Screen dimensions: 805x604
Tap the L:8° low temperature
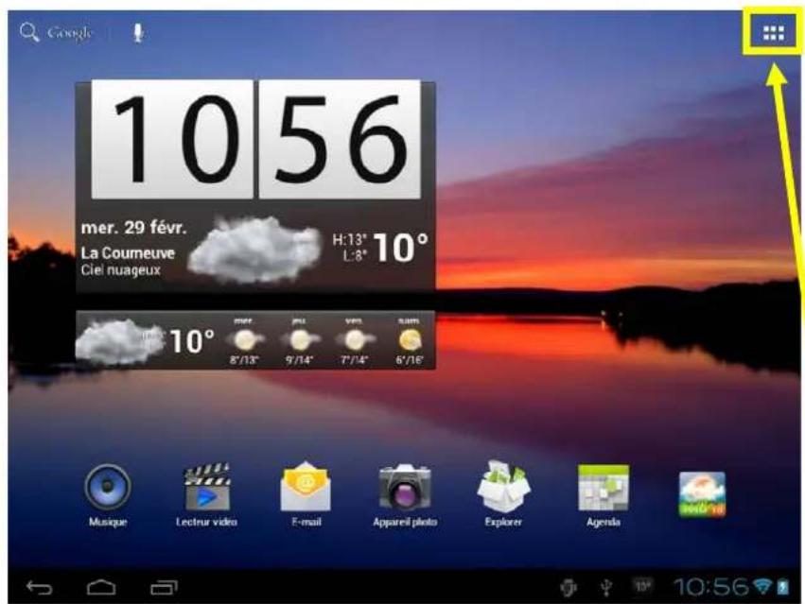pos(354,255)
